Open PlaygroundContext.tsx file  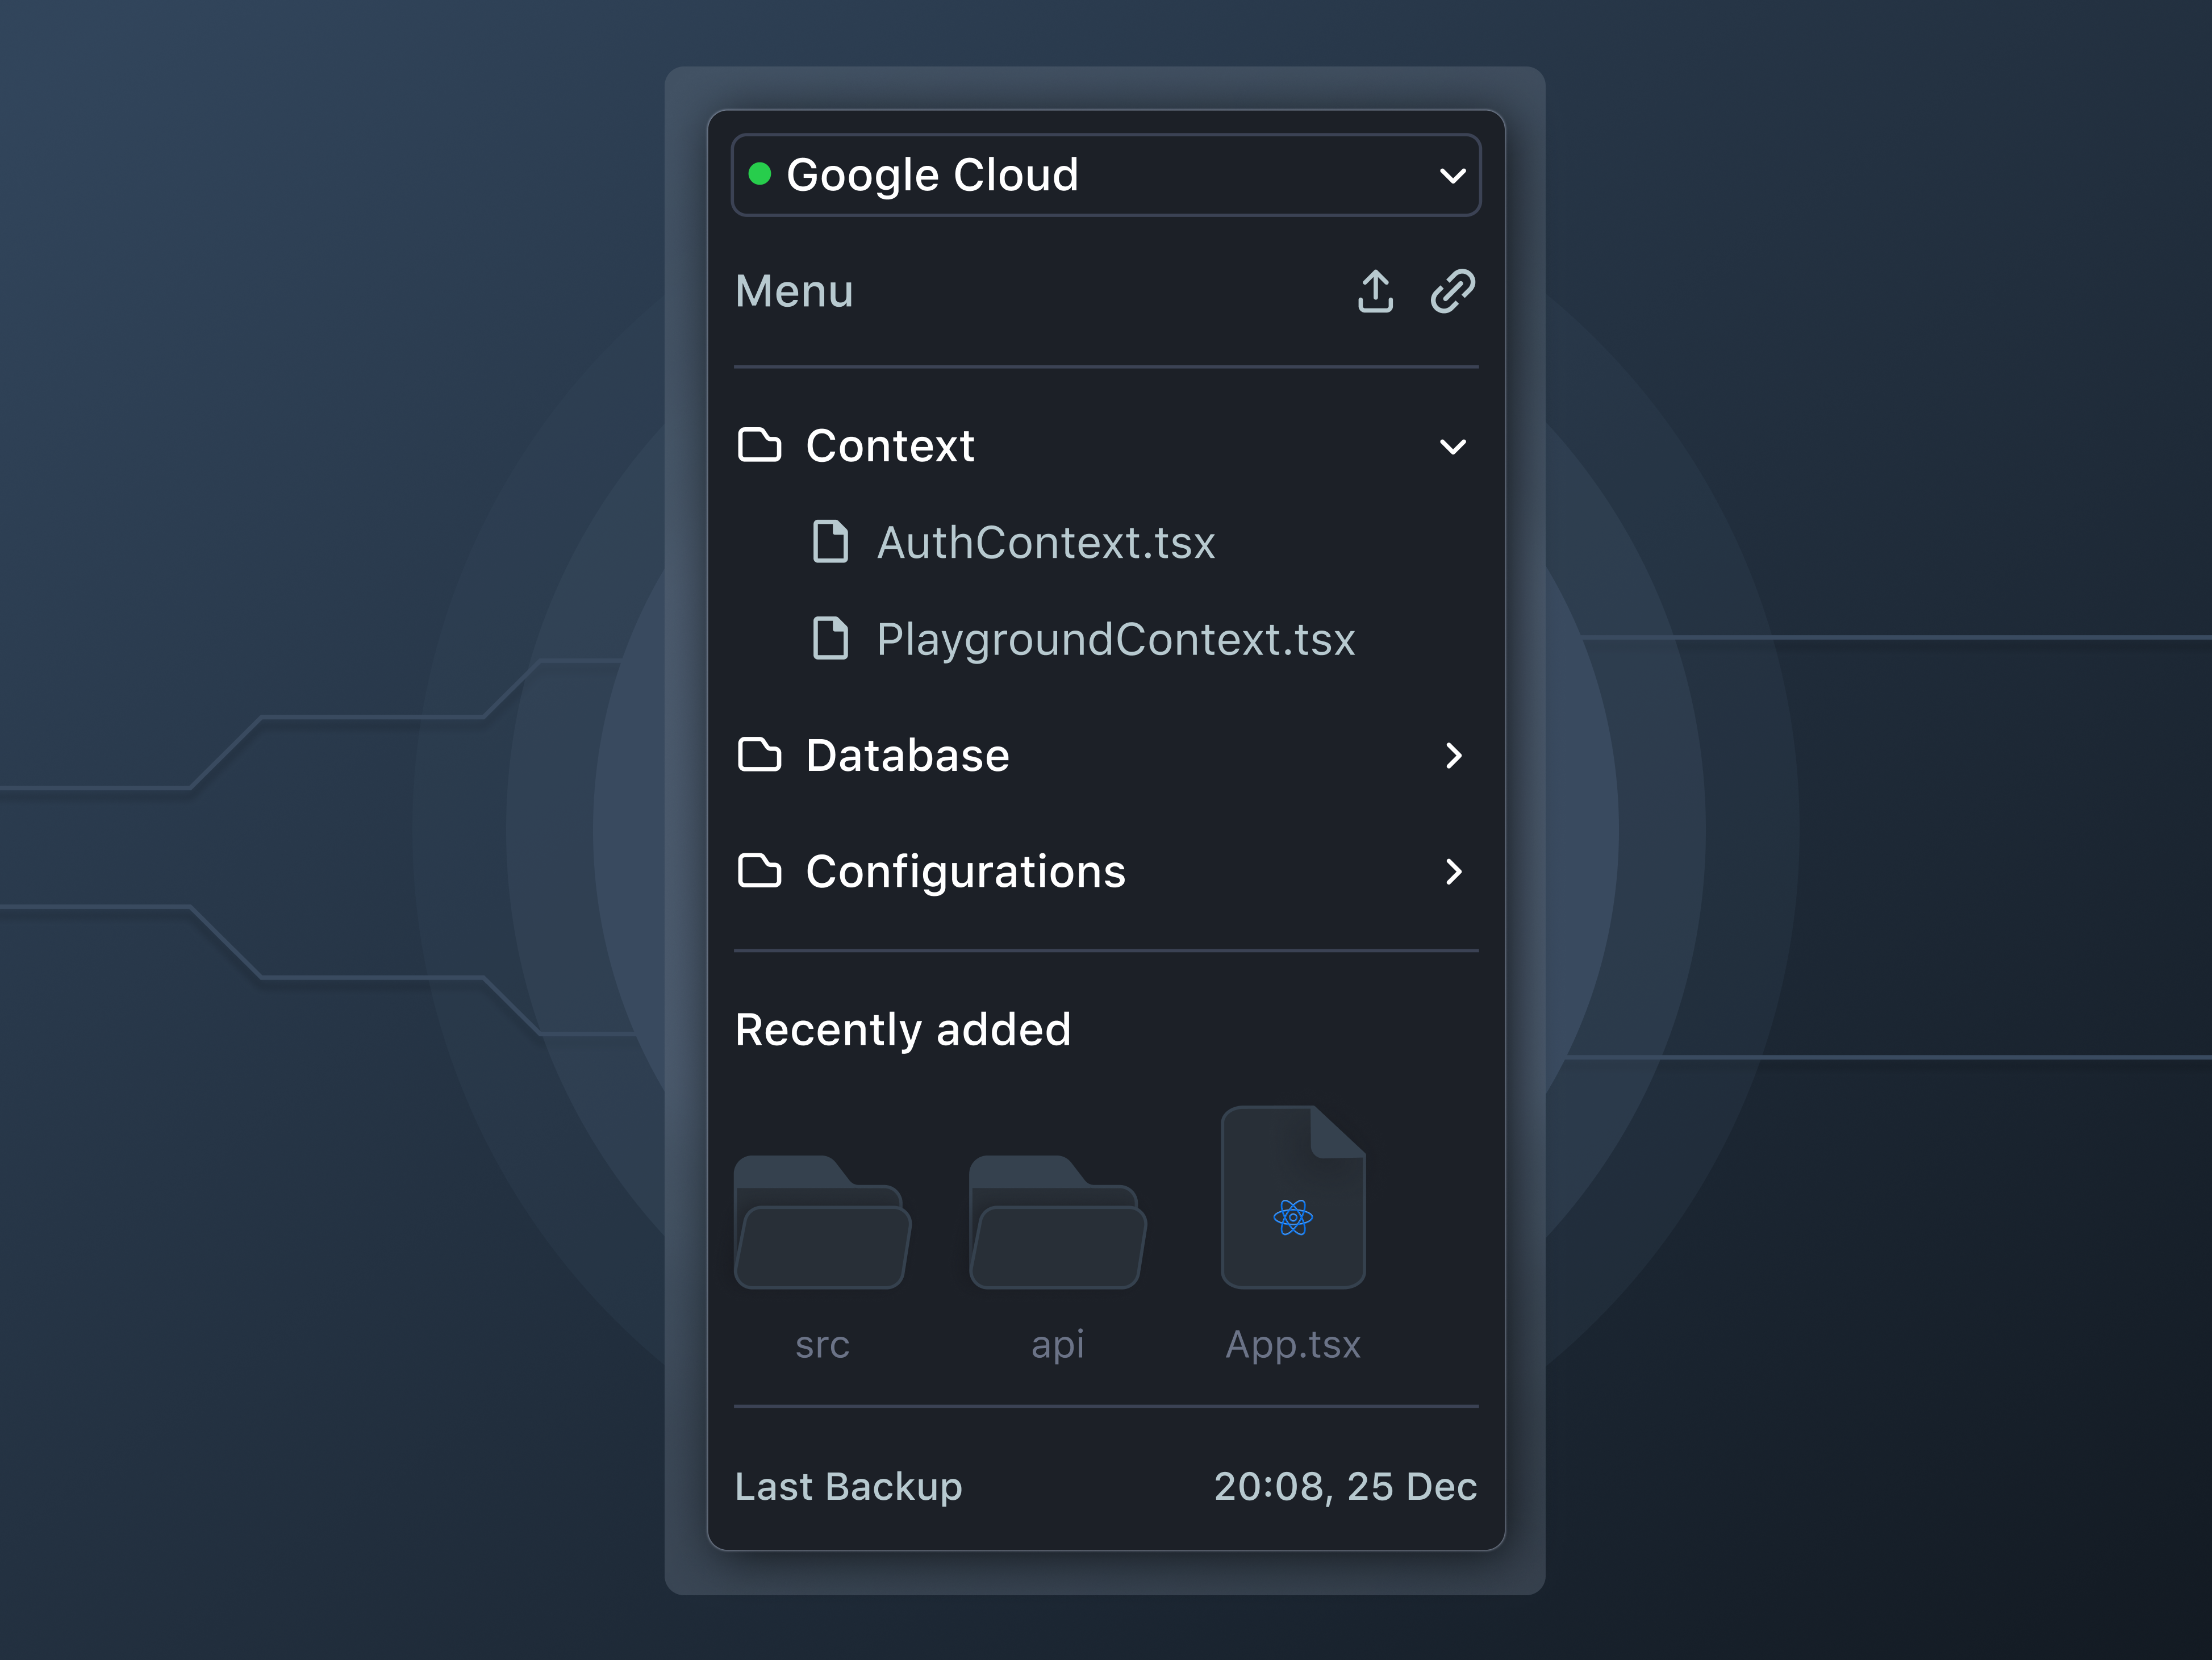pos(1116,640)
